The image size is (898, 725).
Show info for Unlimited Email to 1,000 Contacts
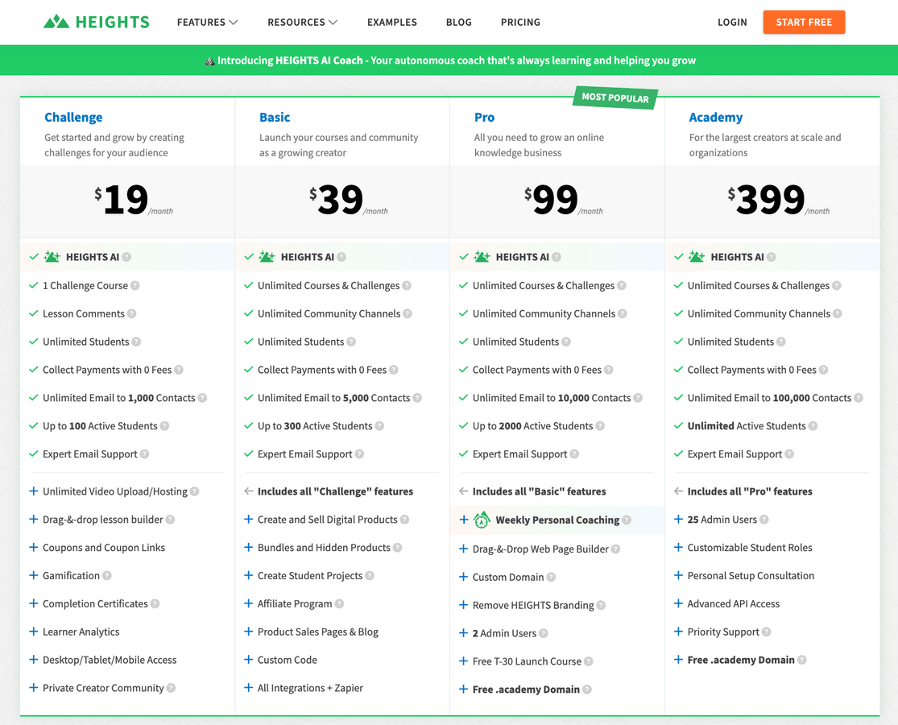coord(202,397)
